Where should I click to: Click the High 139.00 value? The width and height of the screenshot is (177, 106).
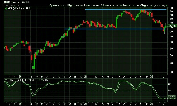pos(75,5)
